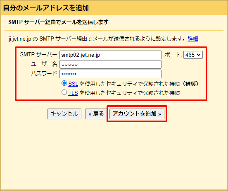Focus the ユーザー名 input field
This screenshot has width=228, height=191.
click(x=111, y=65)
